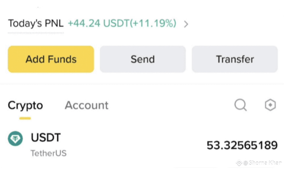Viewport: 298px width, 177px height.
Task: Click the dotted underline beneath Today's PNL
Action: click(36, 33)
